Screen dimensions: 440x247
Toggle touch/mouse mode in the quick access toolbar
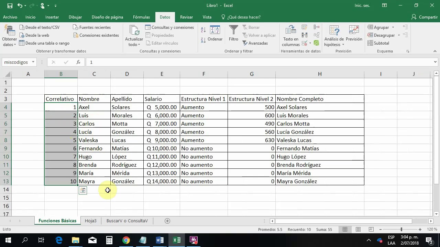pos(43,5)
